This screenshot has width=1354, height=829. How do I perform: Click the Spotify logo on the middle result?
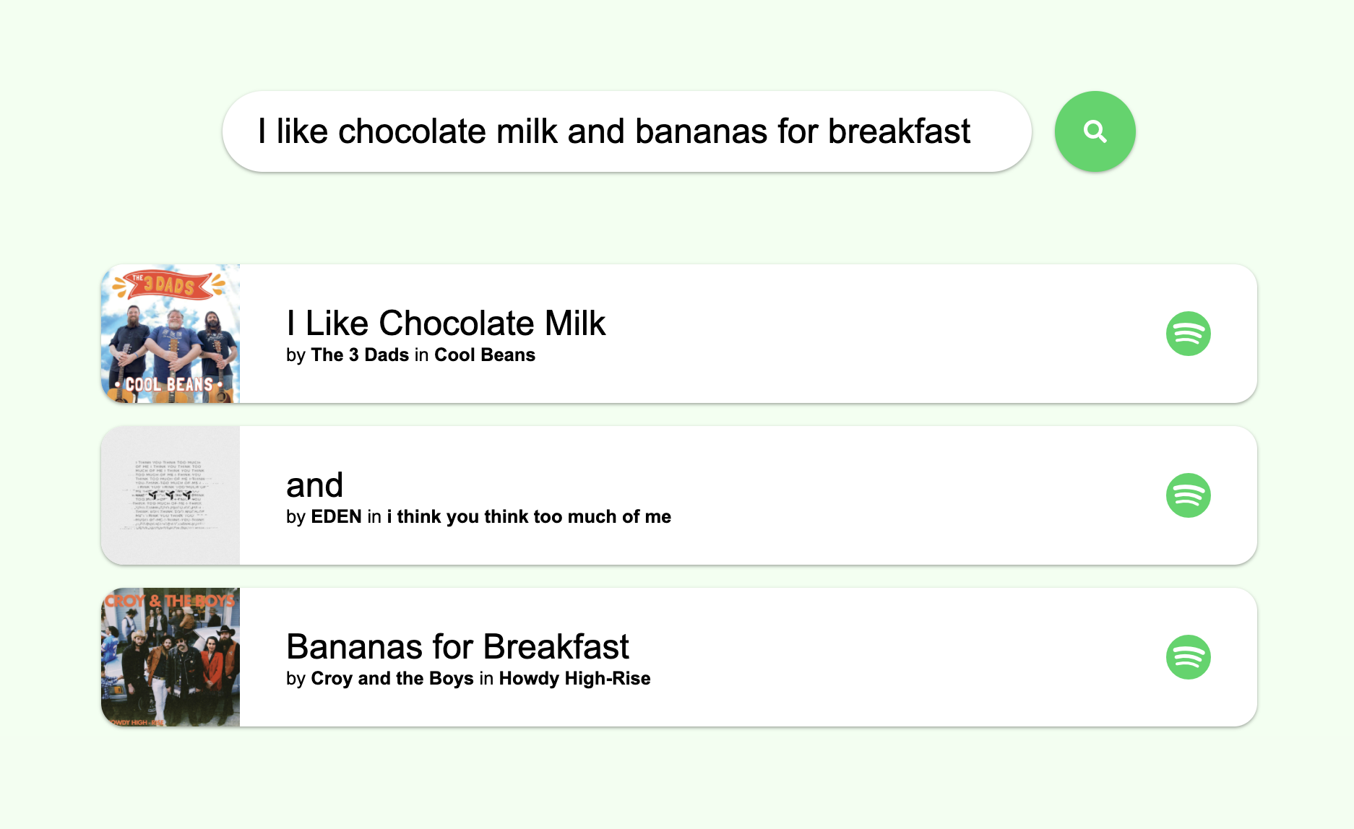click(x=1188, y=495)
